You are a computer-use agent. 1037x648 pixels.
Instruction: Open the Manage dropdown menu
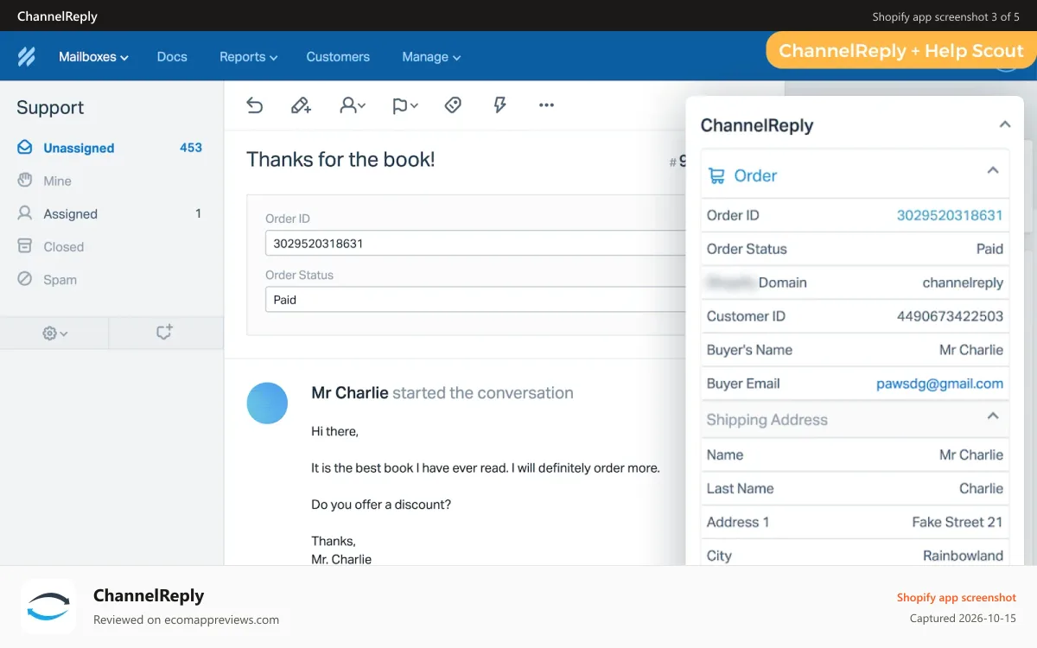click(431, 57)
